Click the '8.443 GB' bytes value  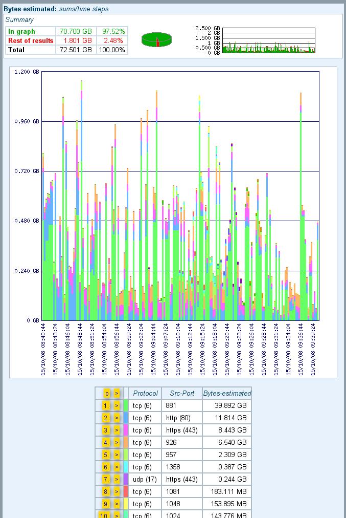point(233,430)
